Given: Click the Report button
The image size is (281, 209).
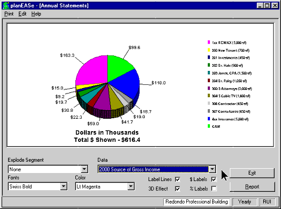Looking at the screenshot, I should (x=252, y=186).
